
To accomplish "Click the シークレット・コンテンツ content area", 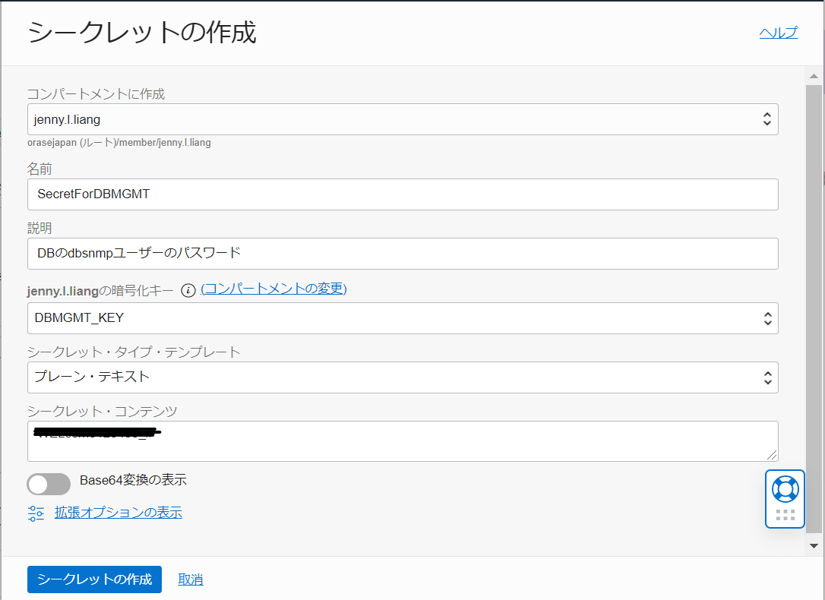I will click(x=403, y=441).
